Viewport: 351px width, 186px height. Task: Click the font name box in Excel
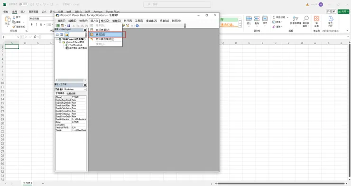[x=42, y=19]
